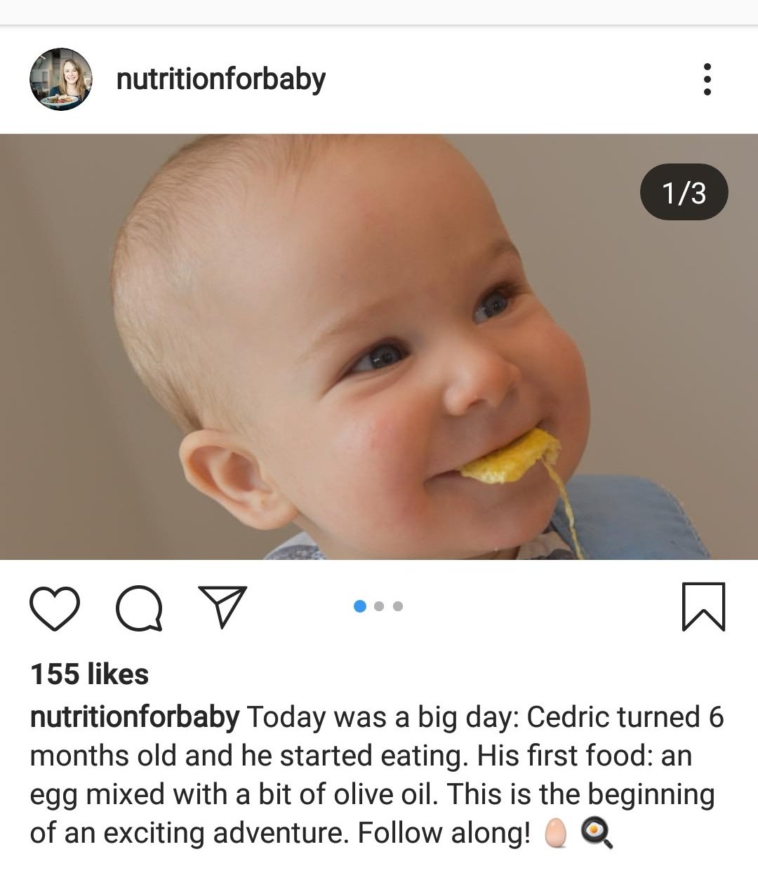
Task: Tap the "Follow along!" caption text
Action: point(444,834)
